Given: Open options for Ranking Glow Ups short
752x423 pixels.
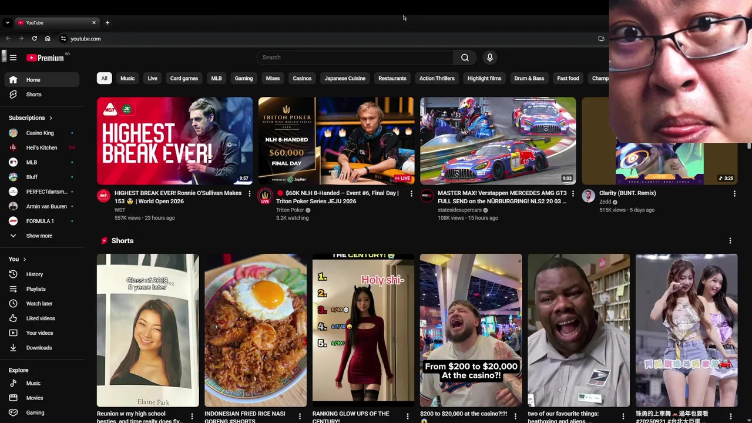Looking at the screenshot, I should click(x=407, y=417).
